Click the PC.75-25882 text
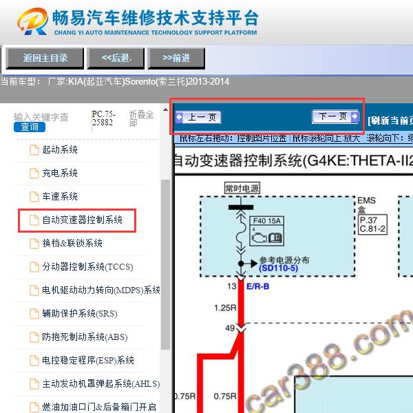 tap(103, 118)
